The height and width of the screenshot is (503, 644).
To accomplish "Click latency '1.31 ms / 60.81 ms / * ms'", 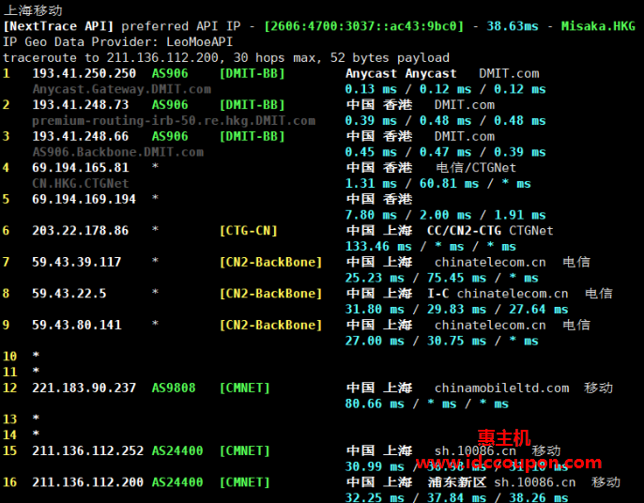I will (x=437, y=184).
